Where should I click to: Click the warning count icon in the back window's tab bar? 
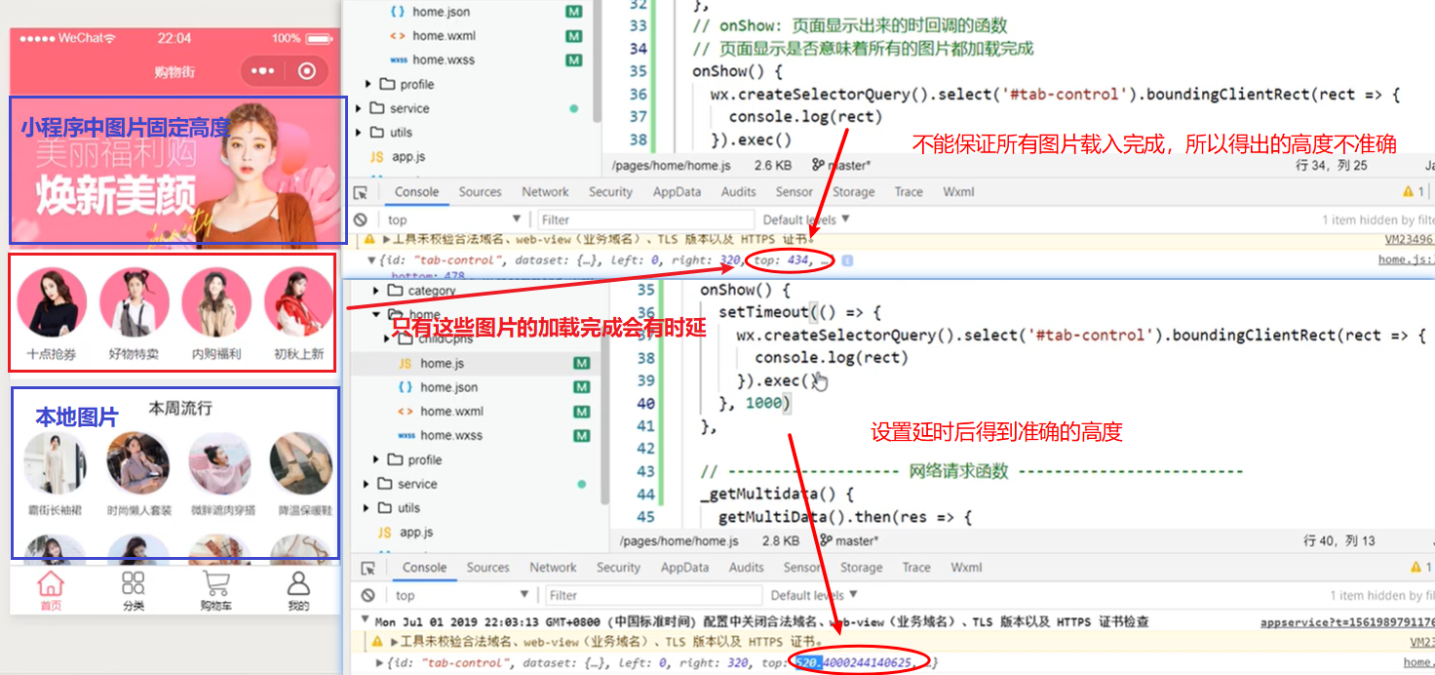tap(1408, 192)
